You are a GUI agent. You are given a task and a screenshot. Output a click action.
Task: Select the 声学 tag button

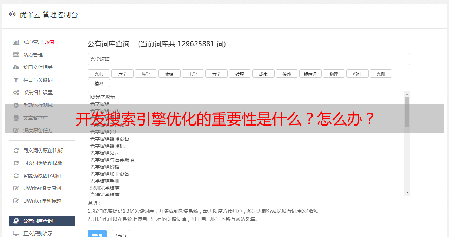click(122, 74)
